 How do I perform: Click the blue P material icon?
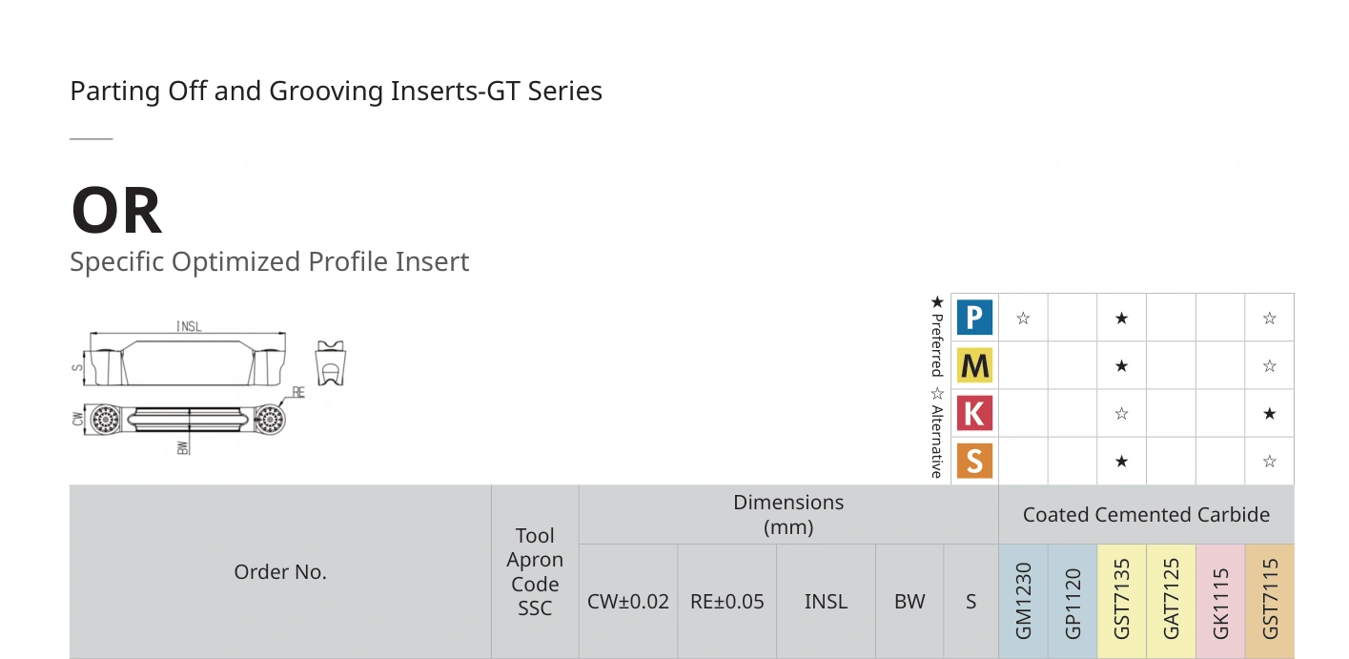[974, 318]
